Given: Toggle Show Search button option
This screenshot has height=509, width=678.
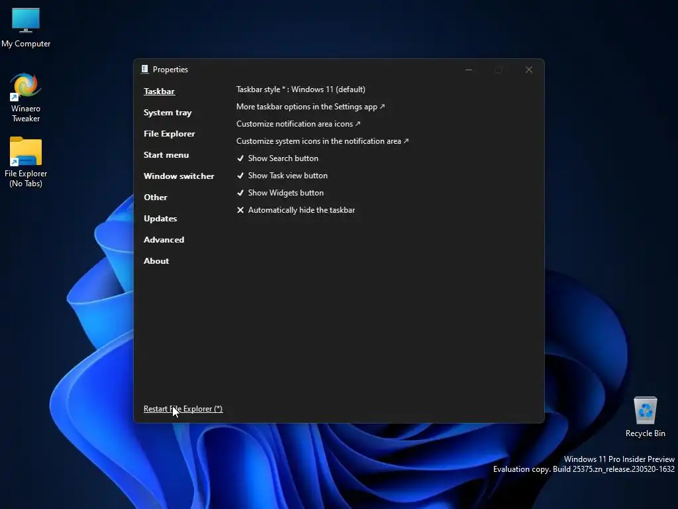Looking at the screenshot, I should (x=277, y=158).
